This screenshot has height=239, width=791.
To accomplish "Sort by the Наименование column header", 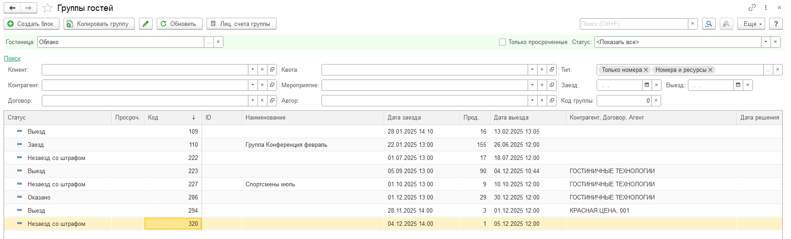I will click(312, 117).
